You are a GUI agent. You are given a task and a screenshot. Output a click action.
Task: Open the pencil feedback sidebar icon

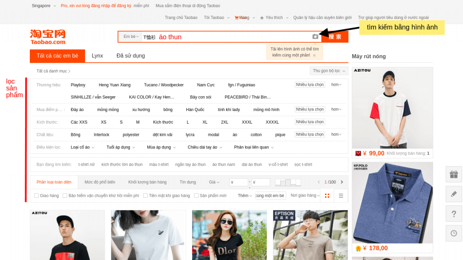(454, 194)
